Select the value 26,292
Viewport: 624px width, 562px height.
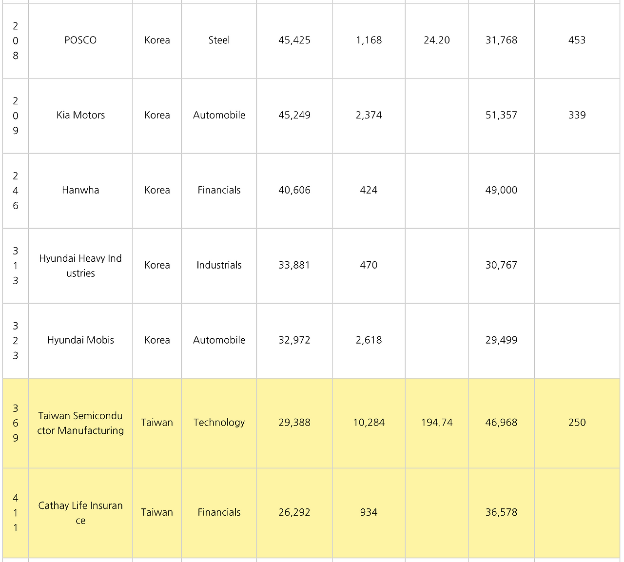coord(294,513)
